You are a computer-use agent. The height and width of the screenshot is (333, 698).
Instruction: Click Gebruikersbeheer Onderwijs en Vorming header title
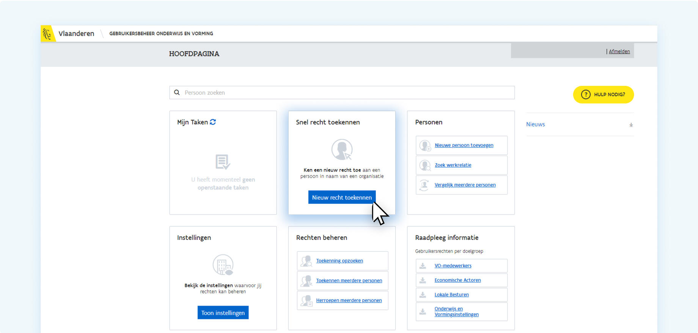(x=161, y=34)
